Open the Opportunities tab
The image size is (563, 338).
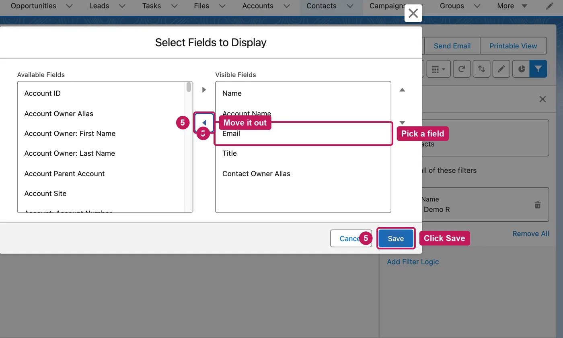coord(33,6)
